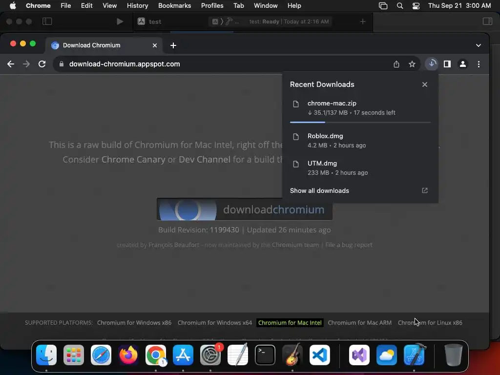Bookmark this page with the star icon
This screenshot has width=500, height=375.
412,64
